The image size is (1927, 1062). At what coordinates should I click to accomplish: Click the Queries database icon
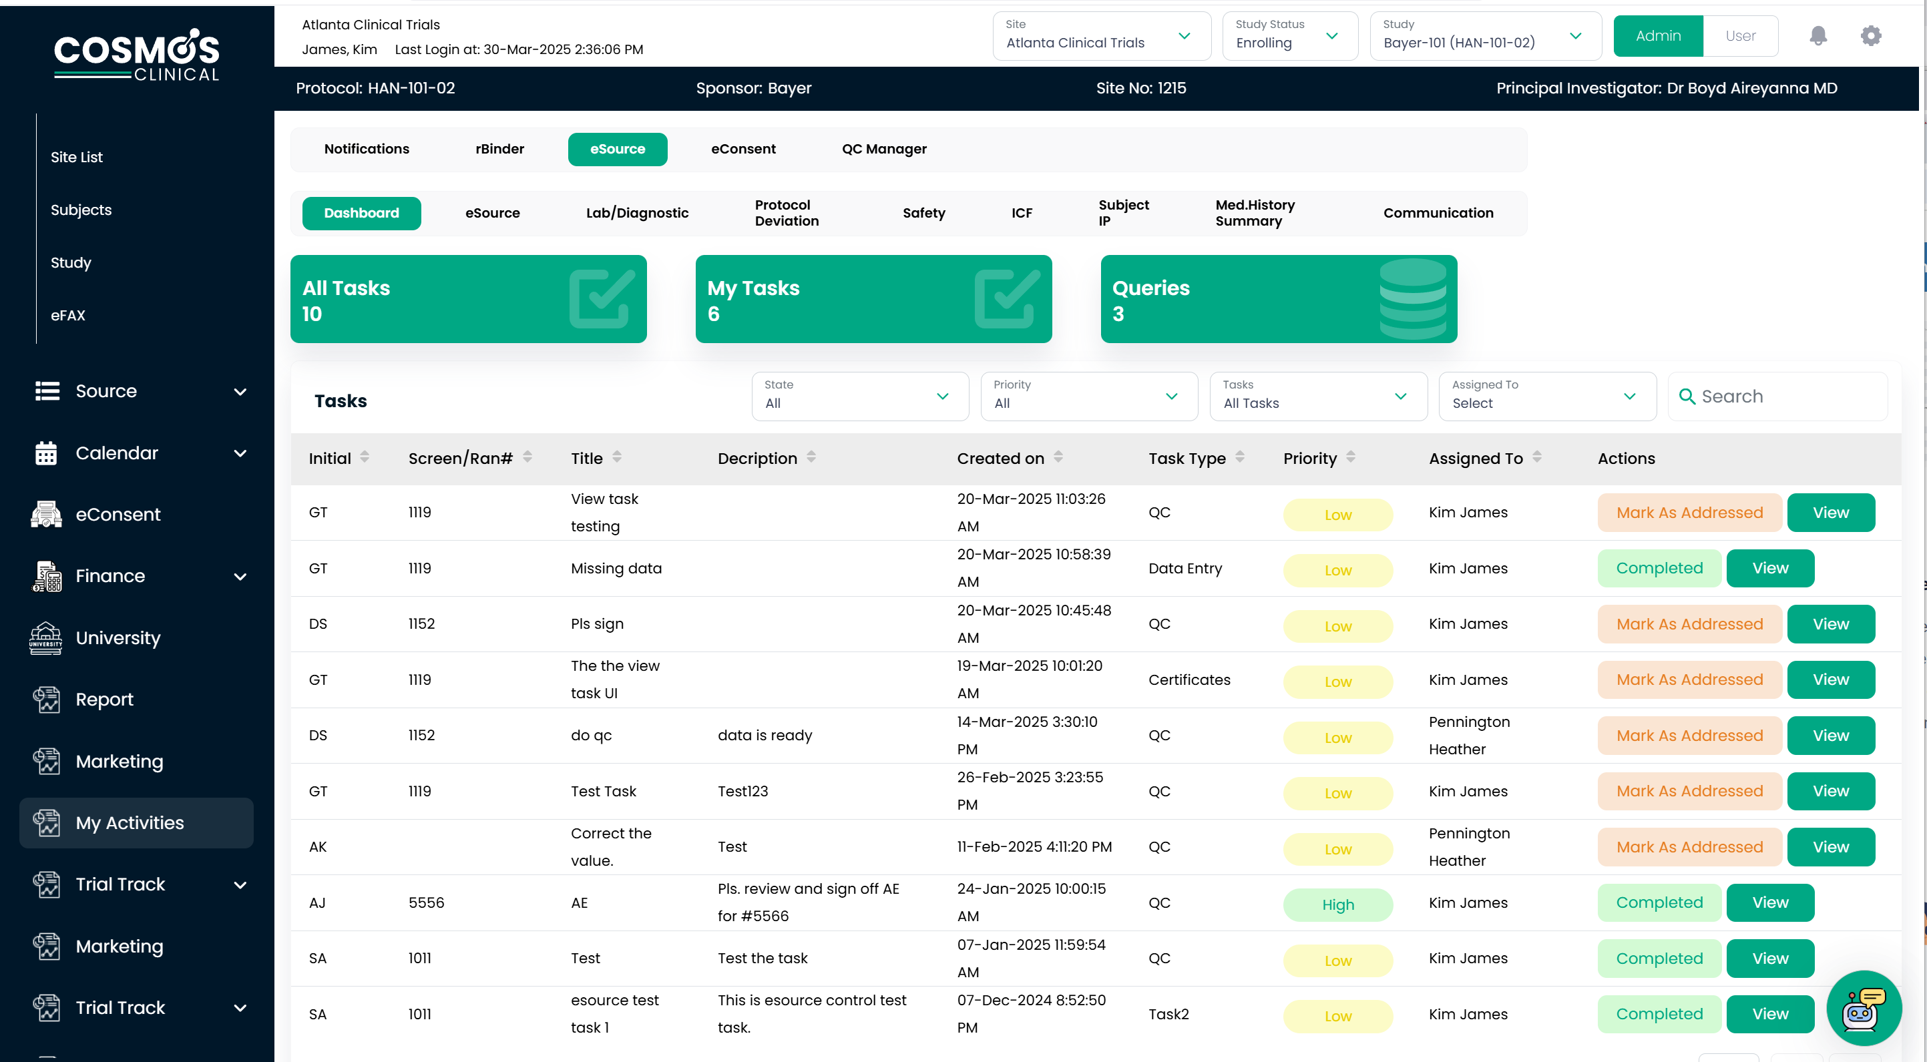[x=1412, y=298]
